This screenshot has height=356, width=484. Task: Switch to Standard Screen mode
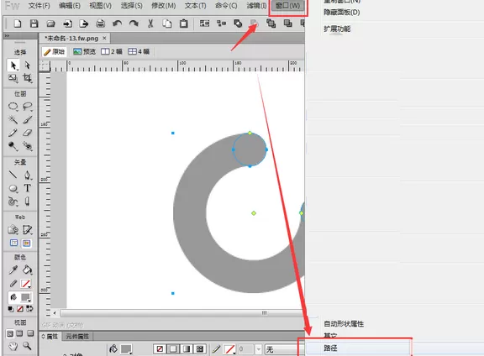click(x=10, y=333)
